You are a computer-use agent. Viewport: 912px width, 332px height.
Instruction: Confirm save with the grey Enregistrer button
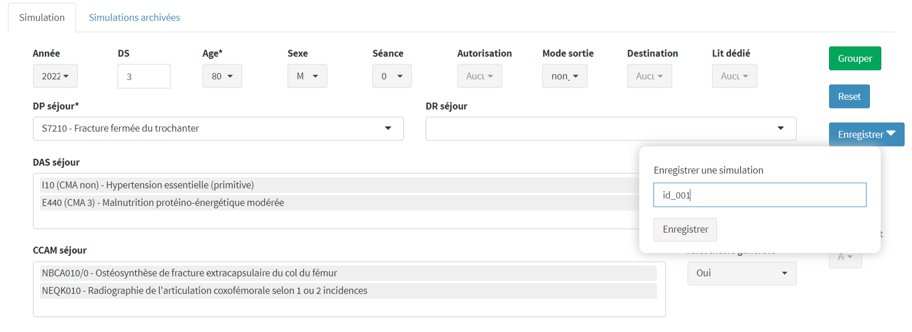(685, 229)
